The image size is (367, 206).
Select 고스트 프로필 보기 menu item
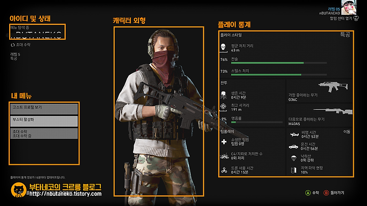[44, 109]
